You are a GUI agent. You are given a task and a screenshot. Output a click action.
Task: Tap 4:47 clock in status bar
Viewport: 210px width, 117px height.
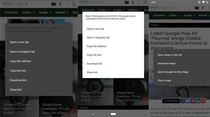(x=154, y=2)
